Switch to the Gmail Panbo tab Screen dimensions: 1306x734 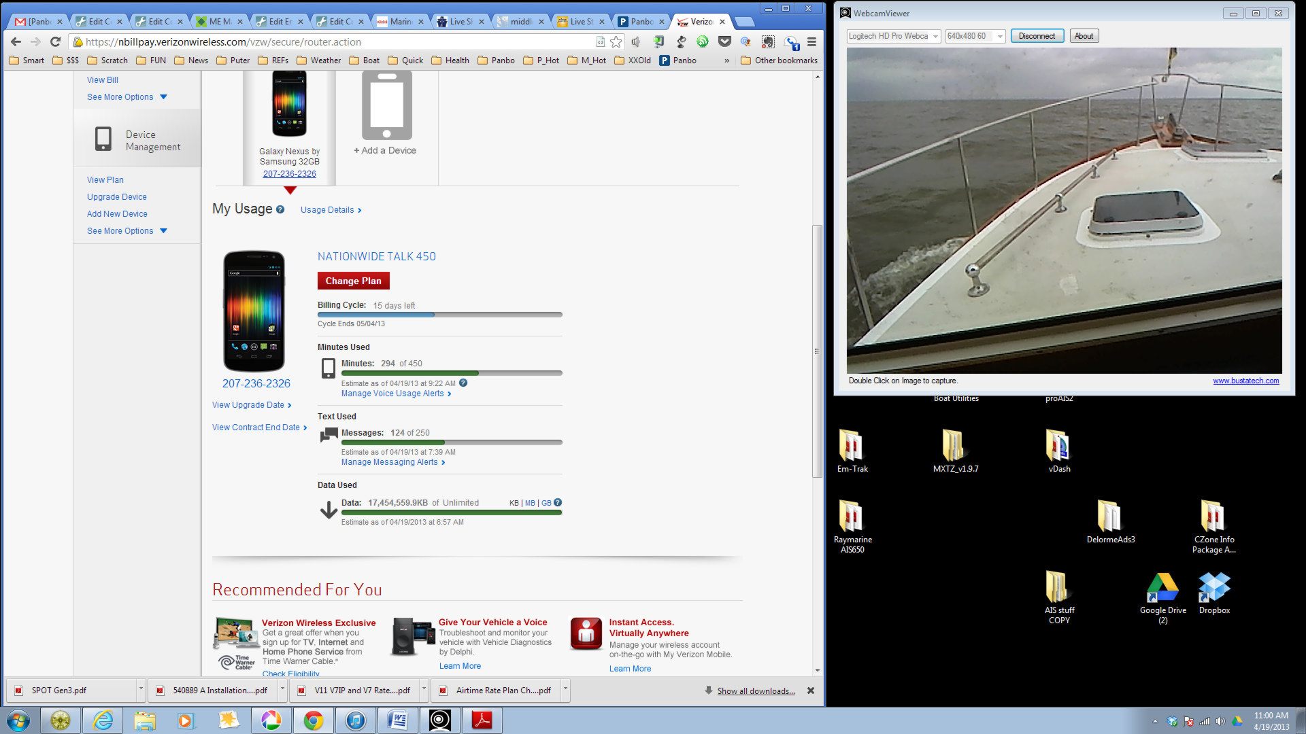click(x=39, y=22)
